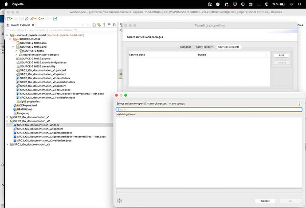Click the open perspective toolbar icon
Viewport: 306px width, 208px height.
coord(55,19)
